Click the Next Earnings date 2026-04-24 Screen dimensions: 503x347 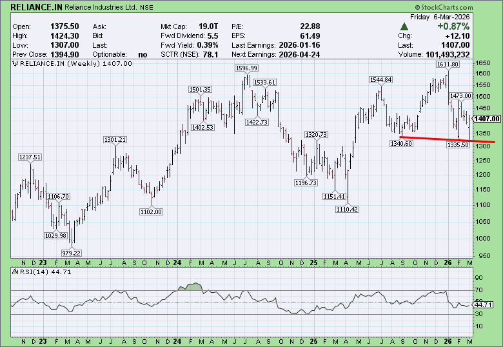tap(300, 55)
